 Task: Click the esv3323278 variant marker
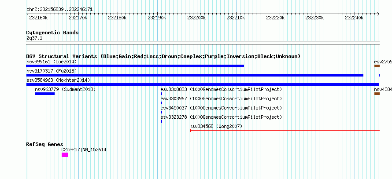162,121
